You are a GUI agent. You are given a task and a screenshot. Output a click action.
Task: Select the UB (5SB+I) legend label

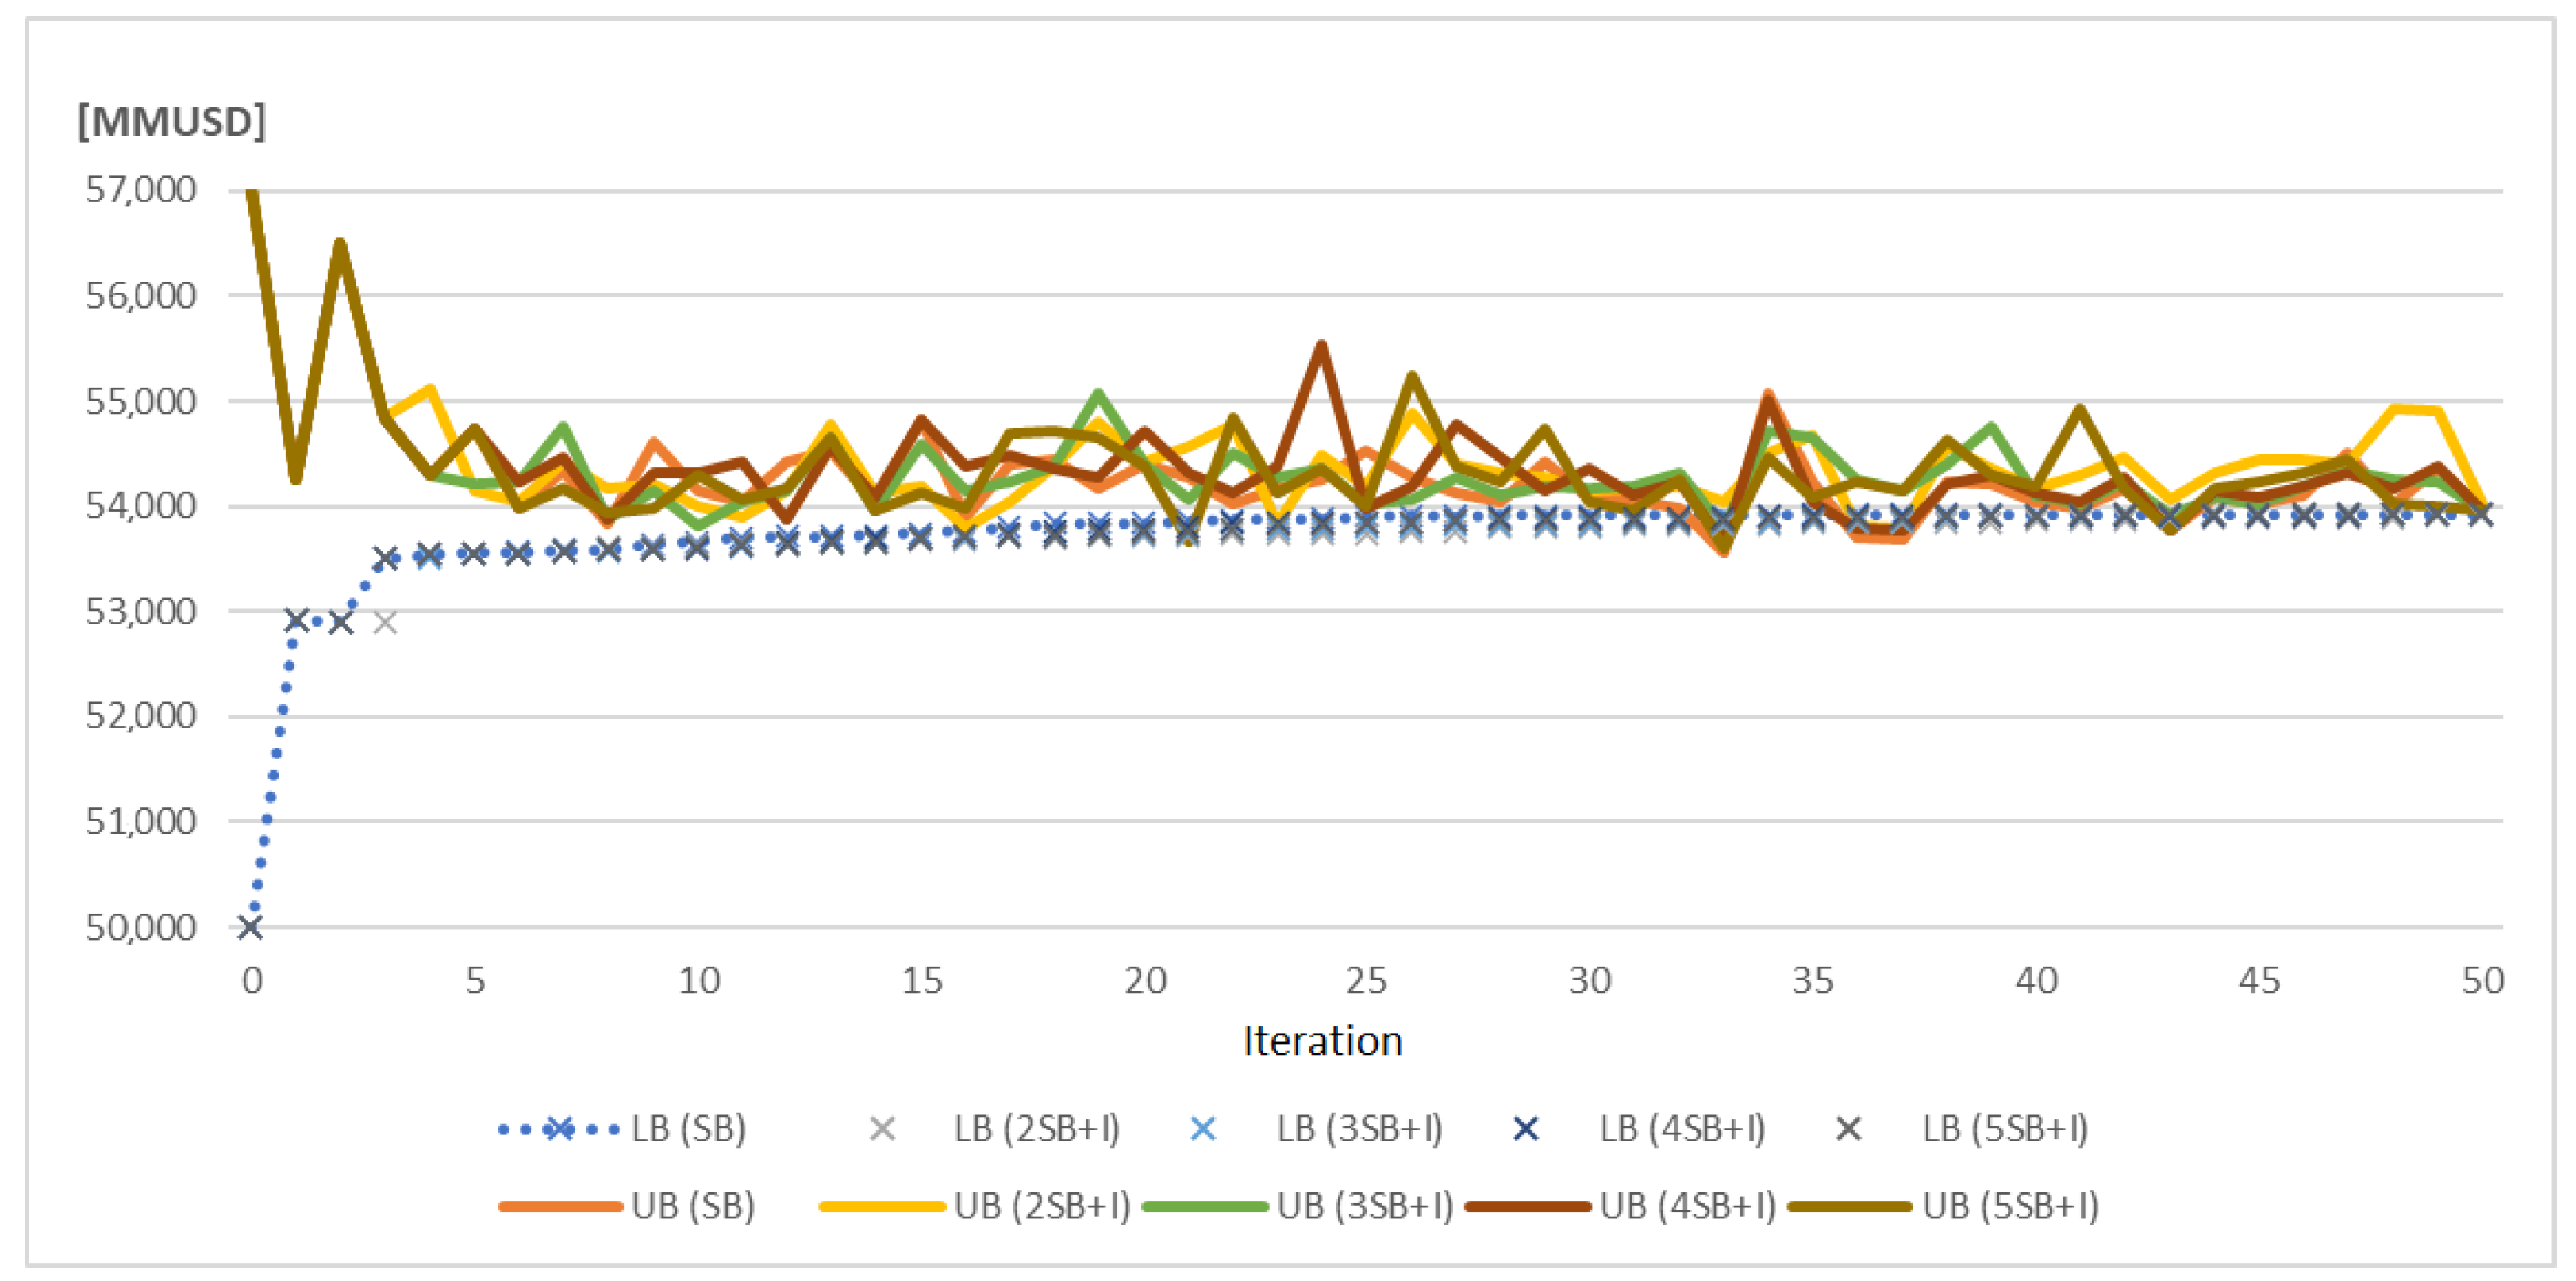2010,1207
